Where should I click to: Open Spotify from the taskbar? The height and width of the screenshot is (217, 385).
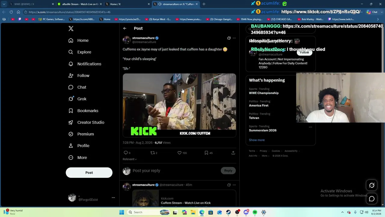(x=255, y=212)
